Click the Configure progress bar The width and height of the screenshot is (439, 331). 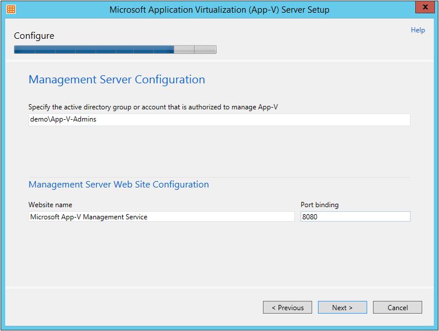115,50
